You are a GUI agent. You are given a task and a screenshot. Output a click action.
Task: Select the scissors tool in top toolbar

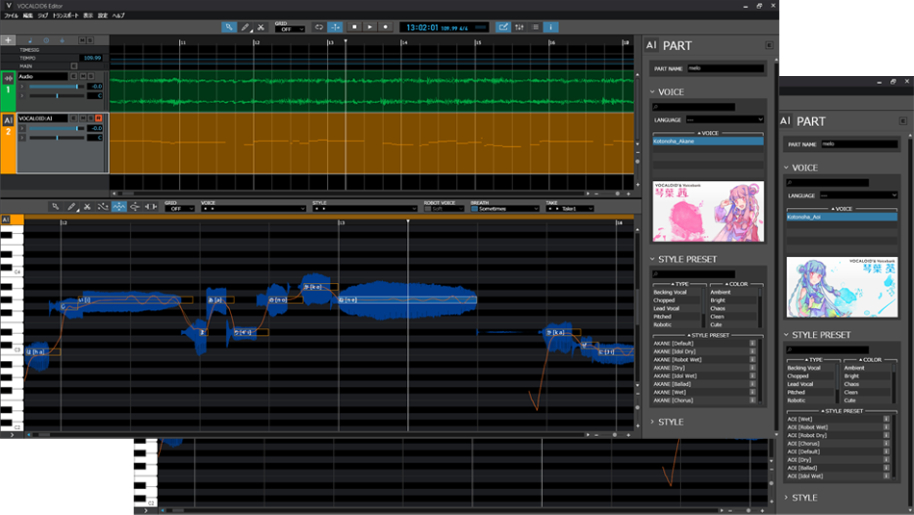coord(261,27)
